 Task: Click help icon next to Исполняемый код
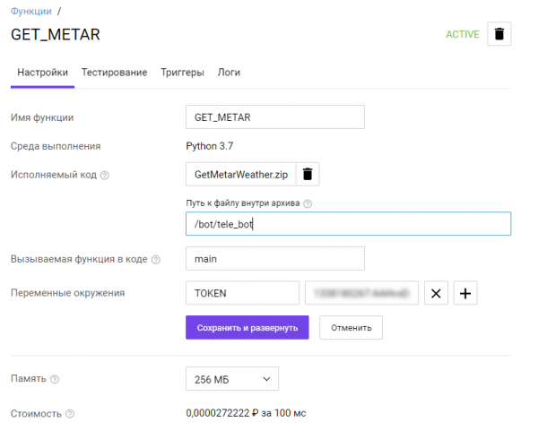tap(105, 175)
